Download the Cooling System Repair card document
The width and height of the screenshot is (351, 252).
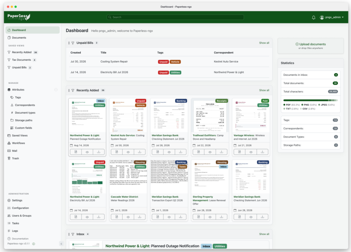tap(140, 152)
